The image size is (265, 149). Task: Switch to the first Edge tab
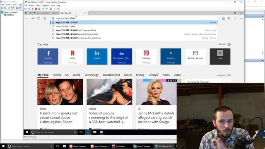(x=46, y=13)
